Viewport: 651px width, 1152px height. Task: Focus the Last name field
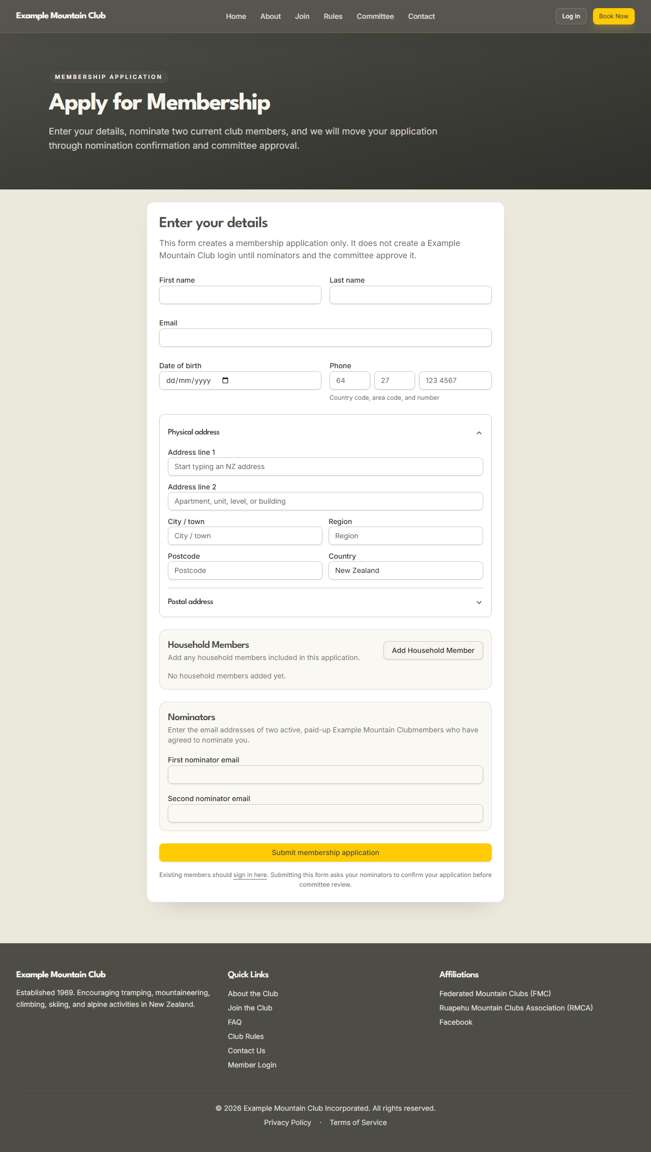[x=410, y=295]
